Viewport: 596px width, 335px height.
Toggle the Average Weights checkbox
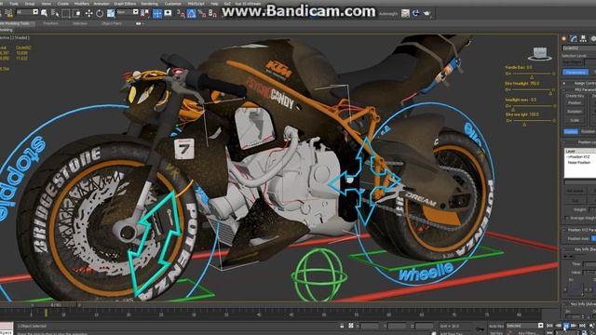(x=567, y=218)
